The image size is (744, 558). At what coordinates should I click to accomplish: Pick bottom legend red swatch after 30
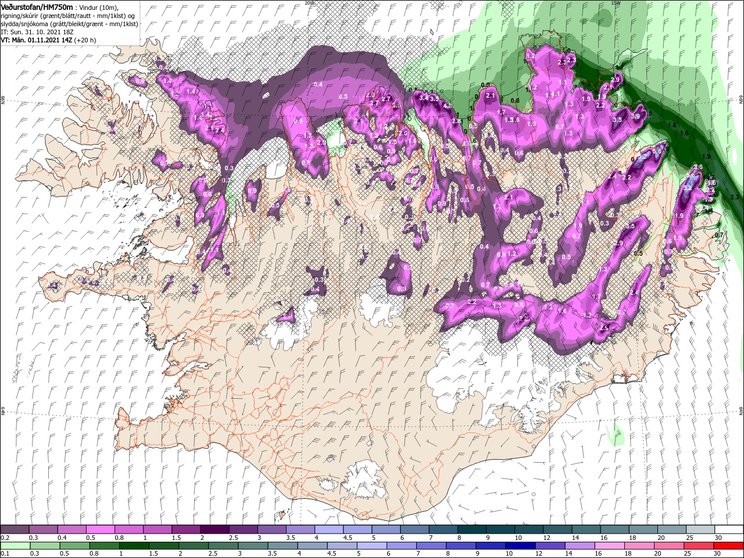pyautogui.click(x=728, y=546)
